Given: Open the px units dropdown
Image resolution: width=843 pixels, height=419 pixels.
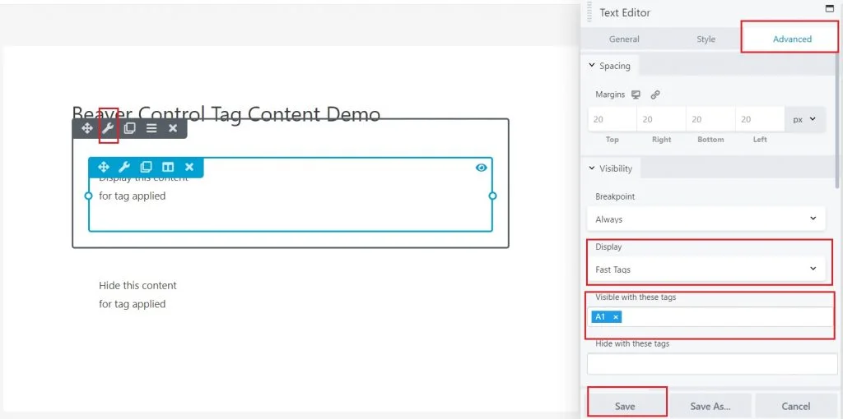Looking at the screenshot, I should click(x=804, y=119).
